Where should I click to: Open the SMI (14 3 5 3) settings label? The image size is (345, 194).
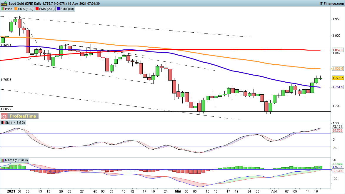14,123
